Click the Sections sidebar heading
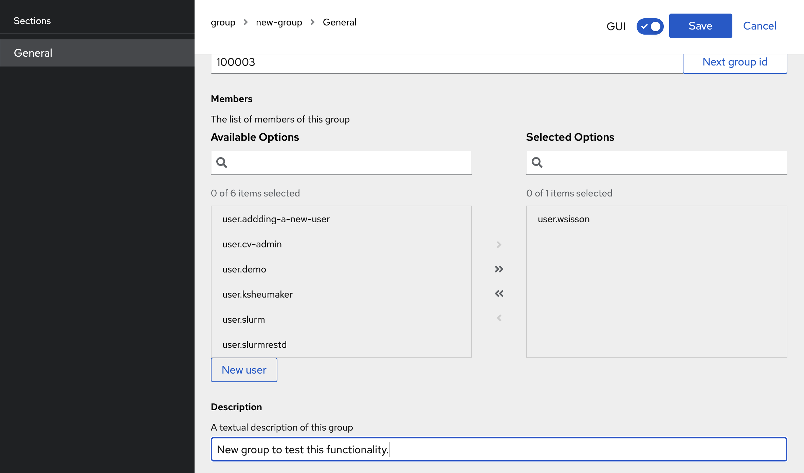Image resolution: width=804 pixels, height=473 pixels. 32,21
